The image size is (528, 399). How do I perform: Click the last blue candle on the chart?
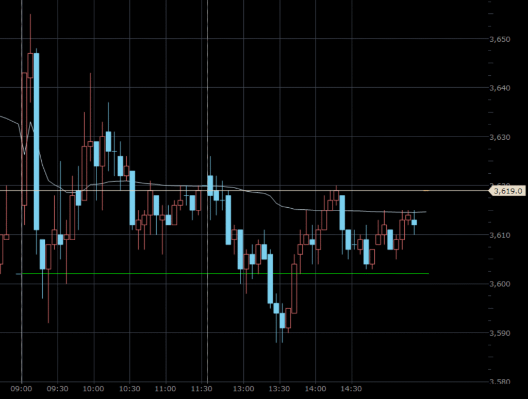[x=414, y=222]
